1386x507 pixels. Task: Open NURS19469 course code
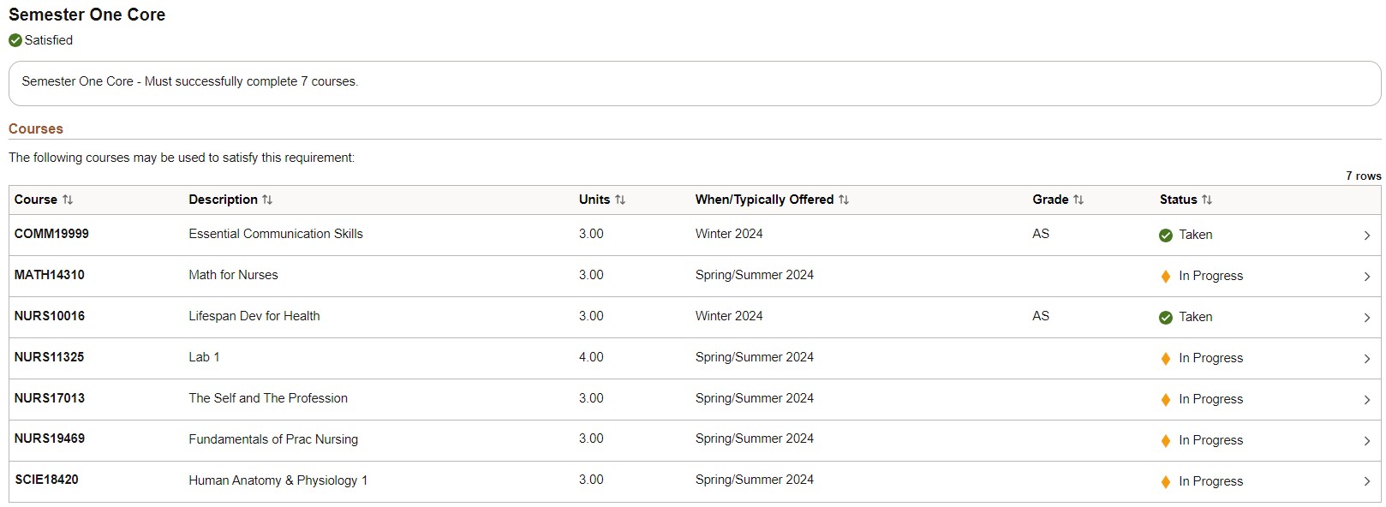click(50, 438)
